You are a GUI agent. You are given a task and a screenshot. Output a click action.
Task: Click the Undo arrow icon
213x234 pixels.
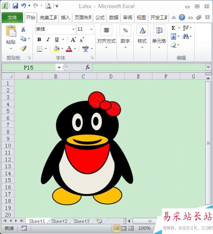pyautogui.click(x=23, y=6)
